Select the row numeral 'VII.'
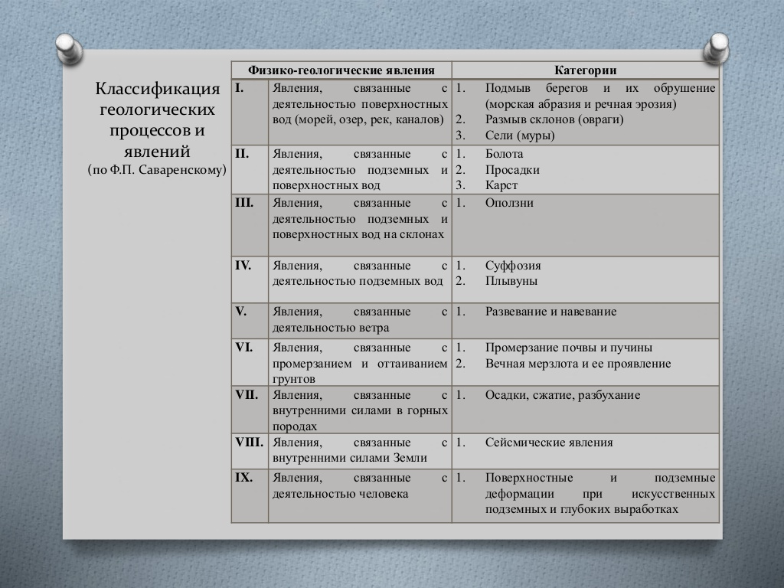The image size is (784, 588). pyautogui.click(x=247, y=395)
